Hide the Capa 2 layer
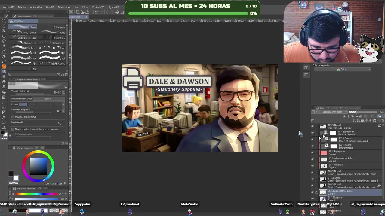This screenshot has width=385, height=216. 313,159
